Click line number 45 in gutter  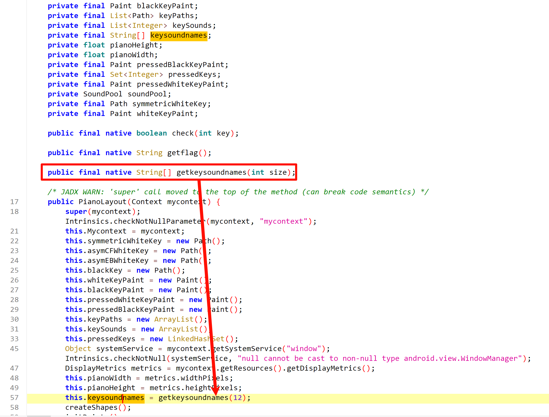(14, 349)
